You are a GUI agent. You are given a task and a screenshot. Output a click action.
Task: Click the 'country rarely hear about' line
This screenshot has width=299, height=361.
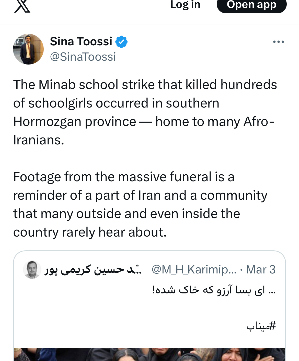click(90, 232)
